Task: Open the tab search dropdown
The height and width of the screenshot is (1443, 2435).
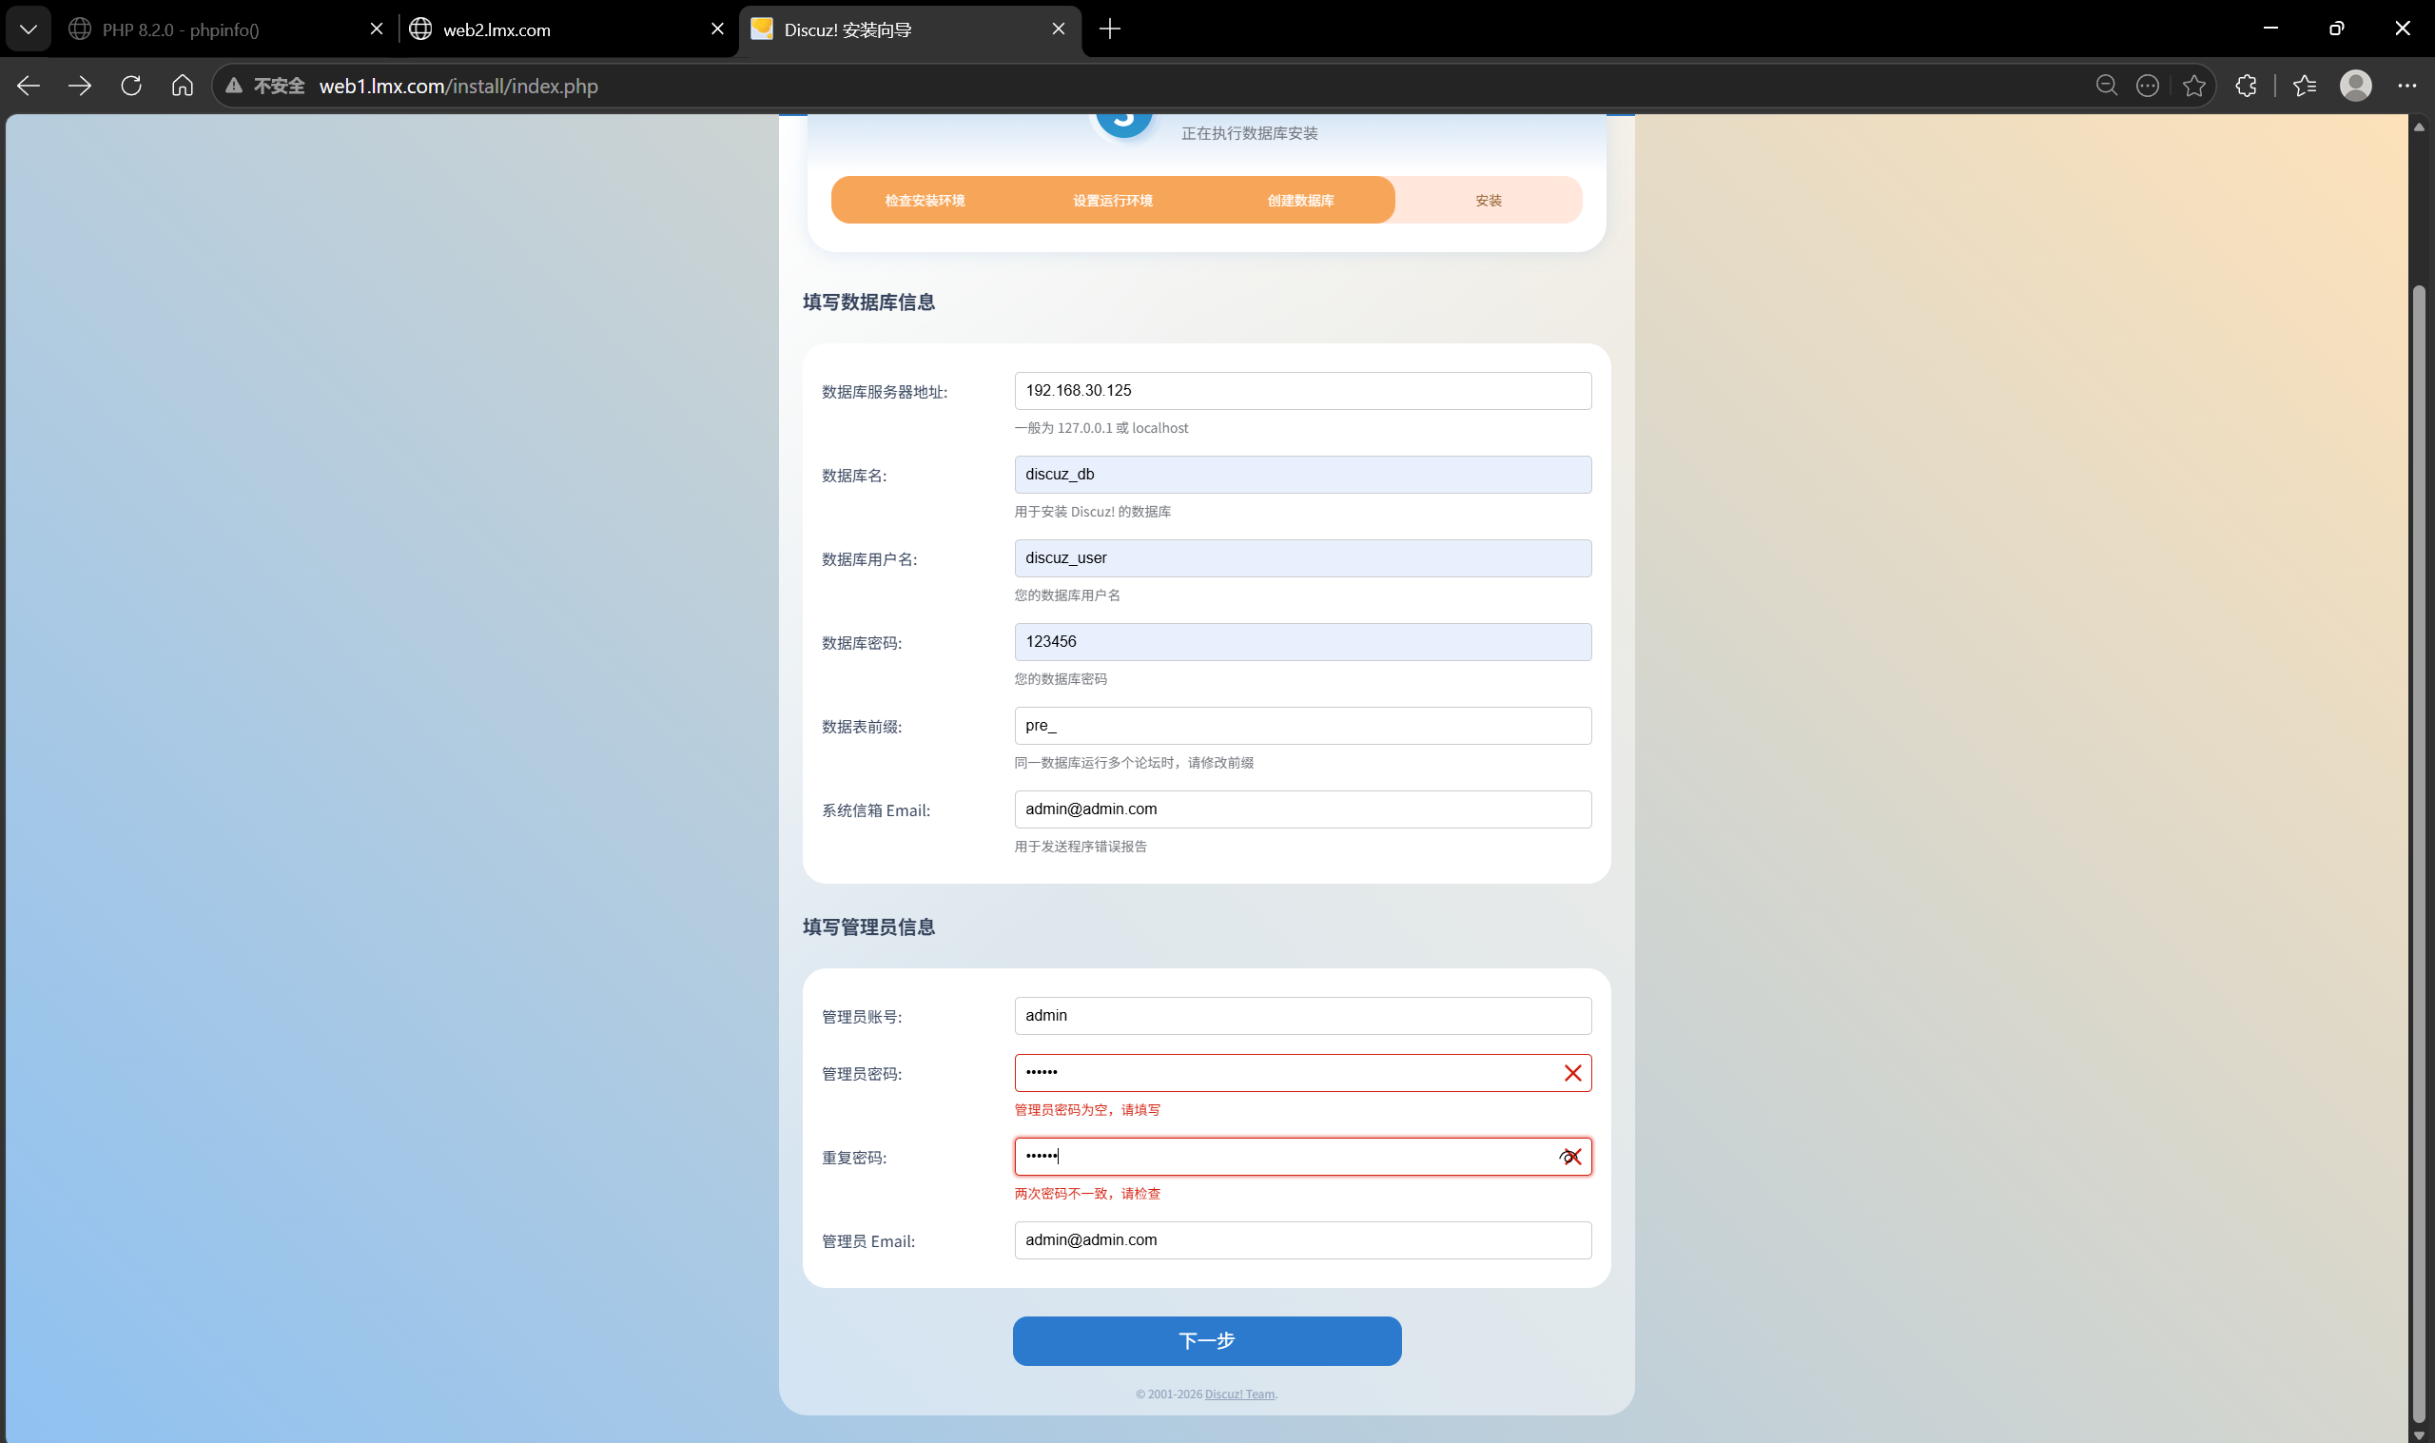Action: [x=29, y=29]
